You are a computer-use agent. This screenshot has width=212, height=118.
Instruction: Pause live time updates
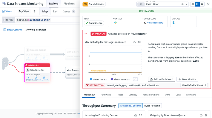[x=197, y=4]
